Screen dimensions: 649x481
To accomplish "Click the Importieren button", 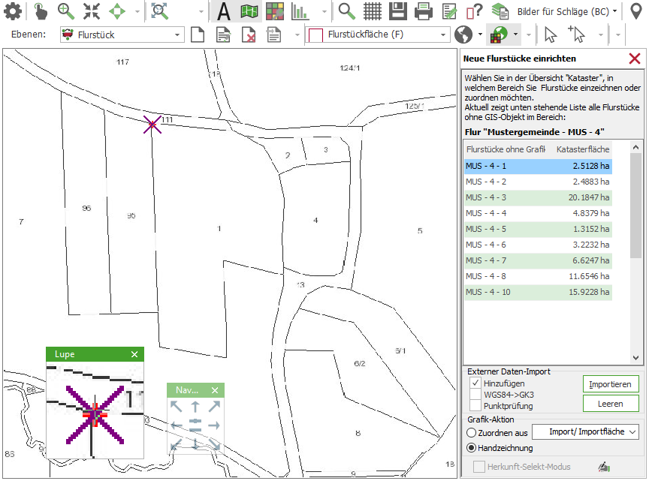I will 610,384.
